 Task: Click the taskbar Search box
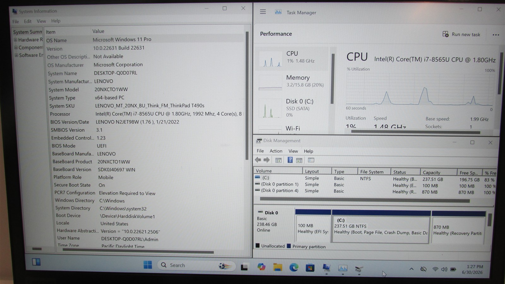pos(196,265)
